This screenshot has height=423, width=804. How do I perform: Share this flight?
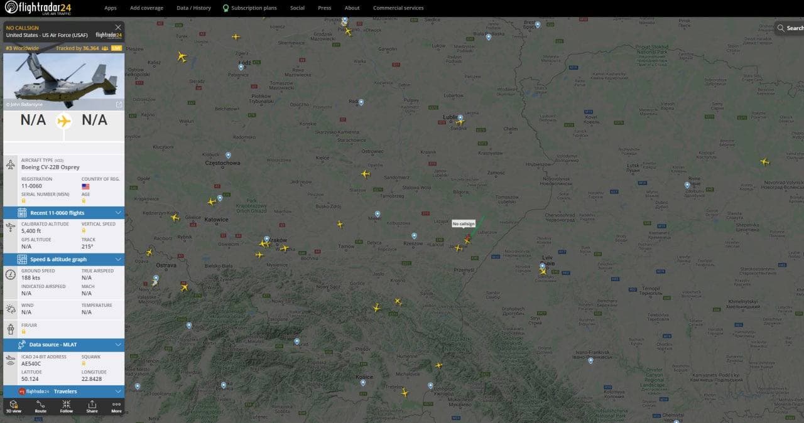(92, 406)
